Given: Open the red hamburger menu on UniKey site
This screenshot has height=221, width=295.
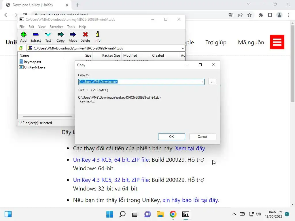Looking at the screenshot, I should [277, 42].
